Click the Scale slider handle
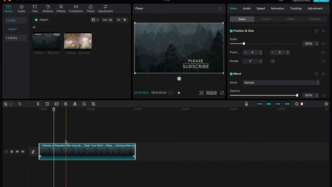This screenshot has width=332, height=187. tap(244, 44)
